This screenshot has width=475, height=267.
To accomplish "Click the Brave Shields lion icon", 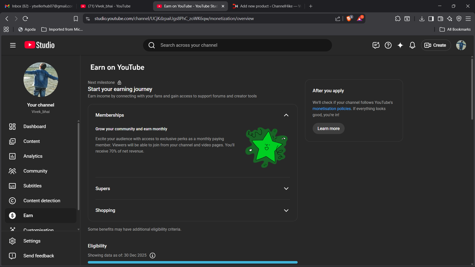I will 349,18.
